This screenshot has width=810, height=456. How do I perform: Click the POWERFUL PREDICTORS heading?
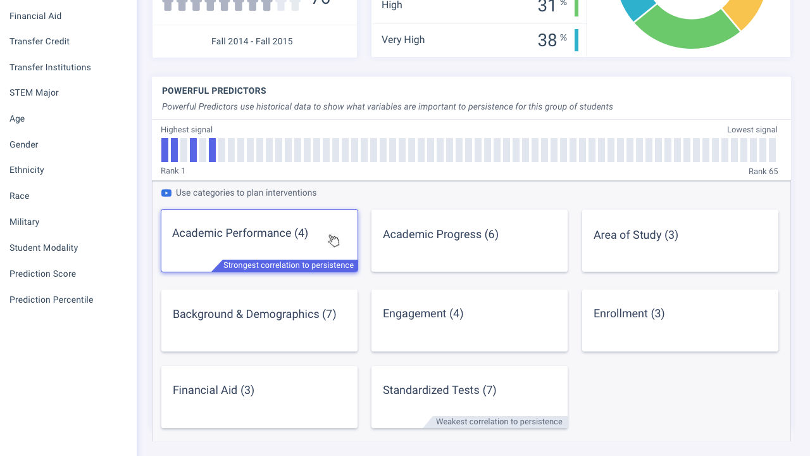tap(214, 91)
